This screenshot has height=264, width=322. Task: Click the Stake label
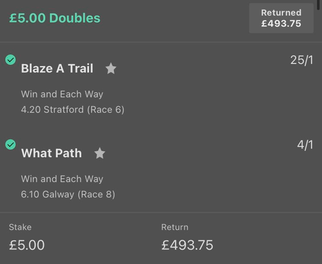tap(20, 227)
